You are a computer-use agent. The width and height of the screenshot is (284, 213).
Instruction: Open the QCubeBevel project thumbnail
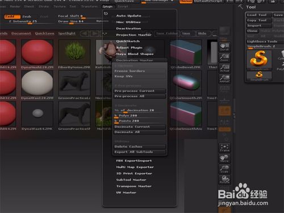point(186,52)
